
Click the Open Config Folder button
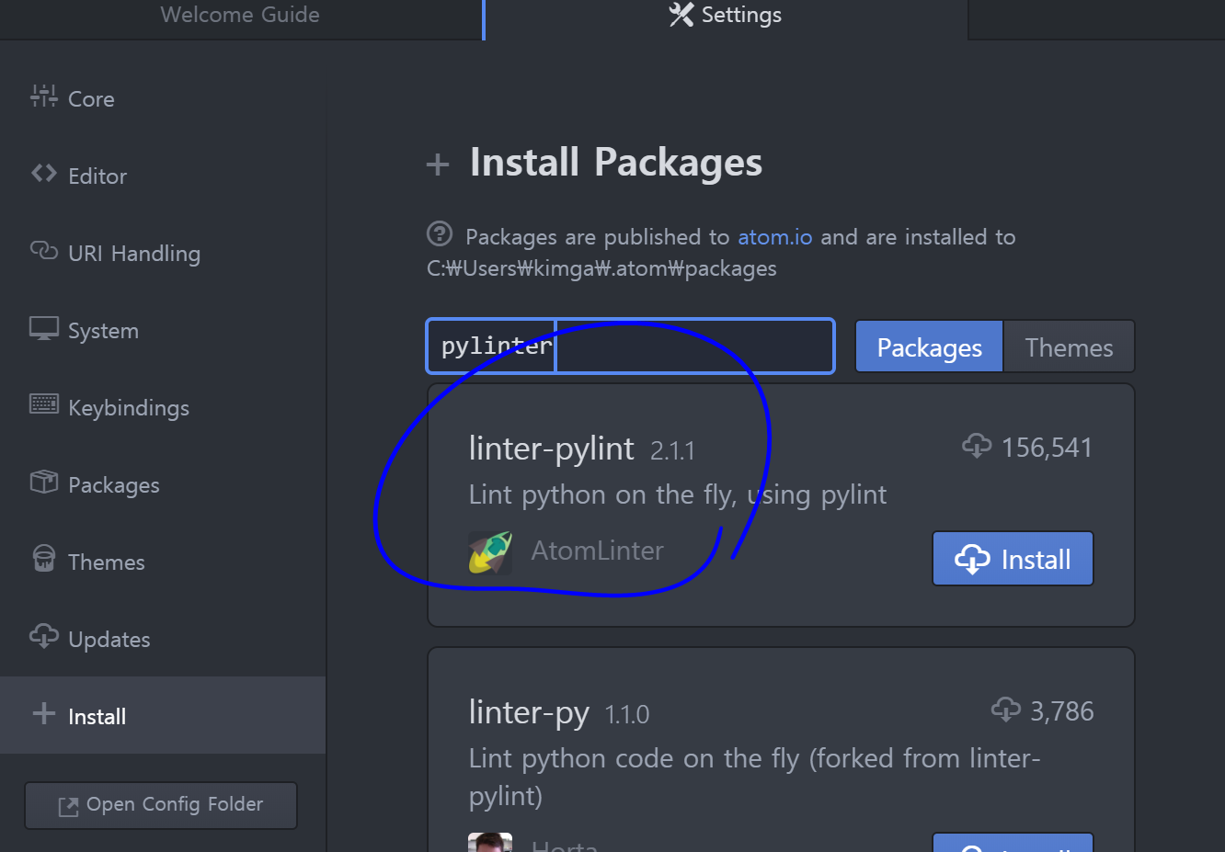[x=161, y=805]
